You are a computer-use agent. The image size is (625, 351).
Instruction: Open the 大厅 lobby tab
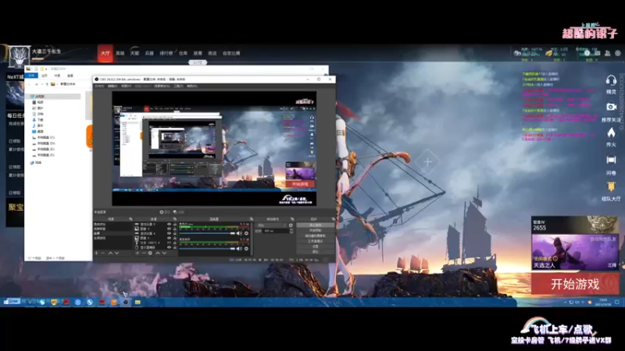[105, 53]
